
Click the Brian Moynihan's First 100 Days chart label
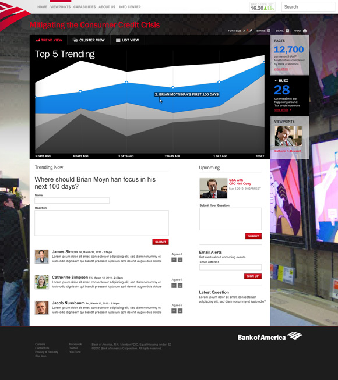[186, 94]
